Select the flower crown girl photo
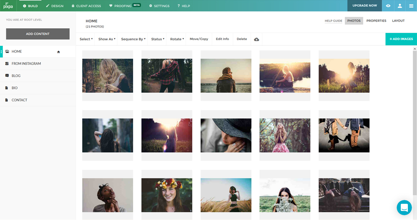This screenshot has width=417, height=220. tap(167, 195)
